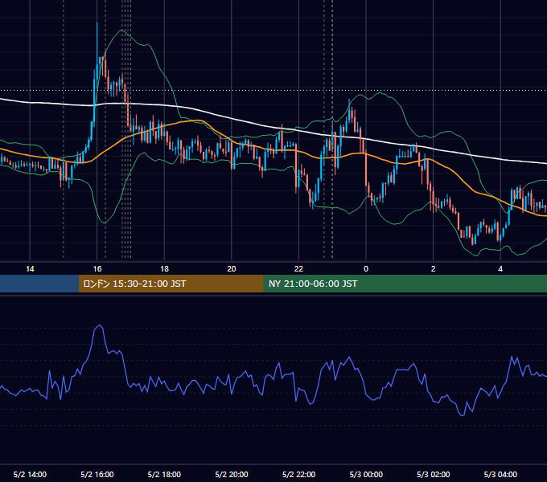Click the 2 hour label on the upper time axis
Viewport: 547px width, 482px height.
point(434,269)
